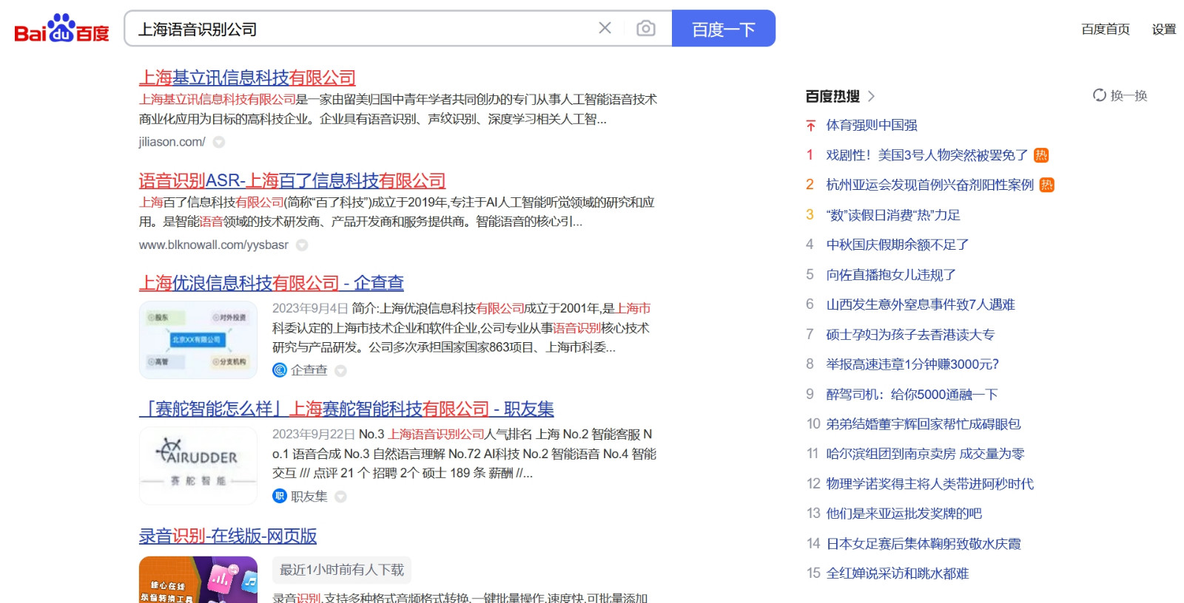Open 赛舵智能怎么样 职友集 result
1184x603 pixels.
pyautogui.click(x=346, y=409)
